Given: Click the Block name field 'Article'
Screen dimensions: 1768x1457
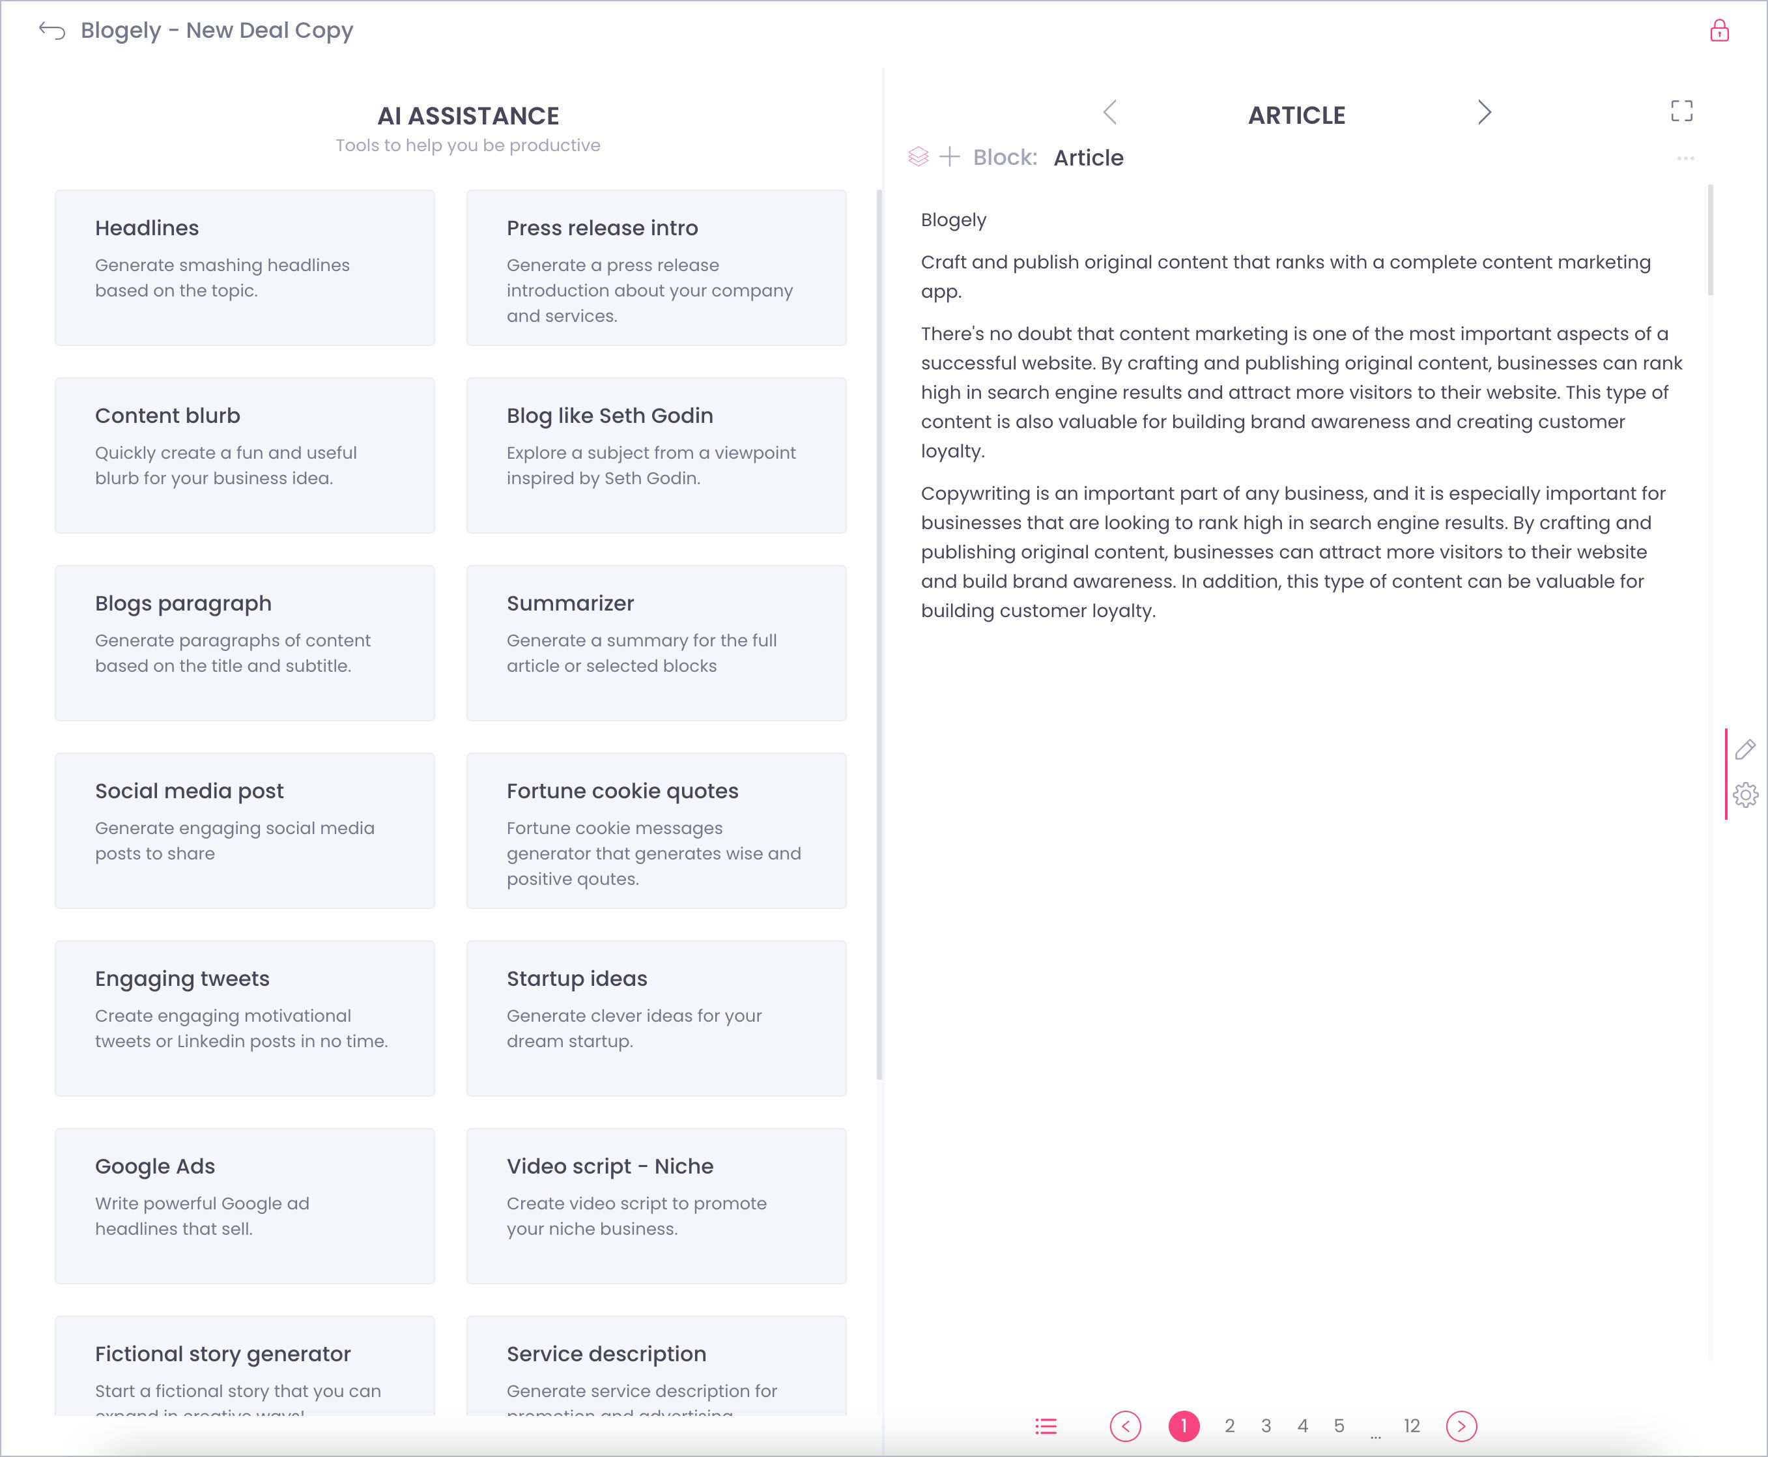Looking at the screenshot, I should [1089, 158].
